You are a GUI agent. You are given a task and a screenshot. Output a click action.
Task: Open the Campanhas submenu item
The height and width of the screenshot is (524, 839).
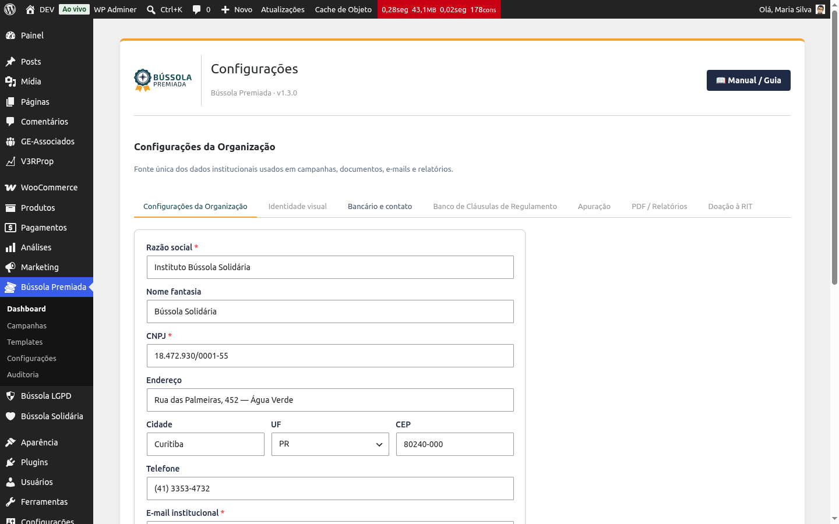[27, 326]
